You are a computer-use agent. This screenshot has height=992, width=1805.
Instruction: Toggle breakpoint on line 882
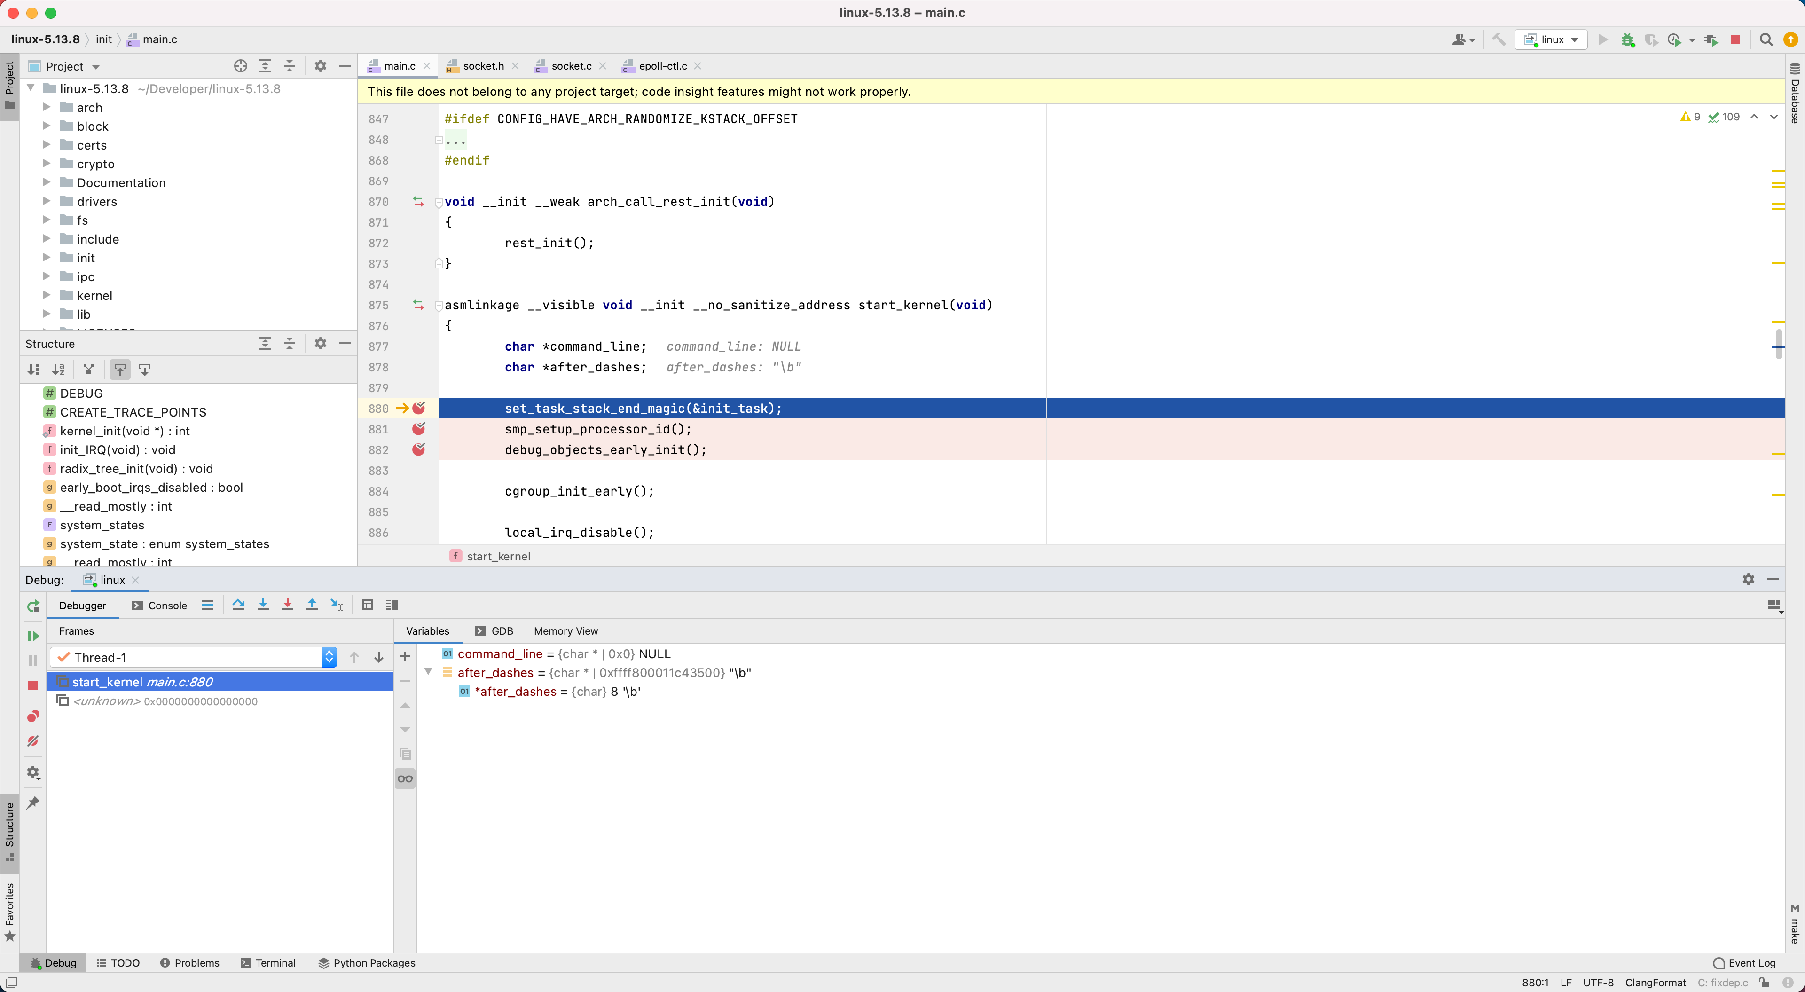[x=419, y=449]
